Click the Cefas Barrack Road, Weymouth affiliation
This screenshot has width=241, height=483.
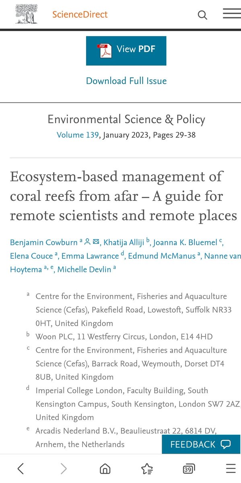(x=131, y=363)
